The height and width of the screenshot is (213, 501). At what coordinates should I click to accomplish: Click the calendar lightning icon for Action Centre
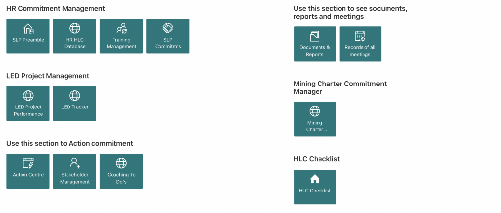(x=28, y=163)
